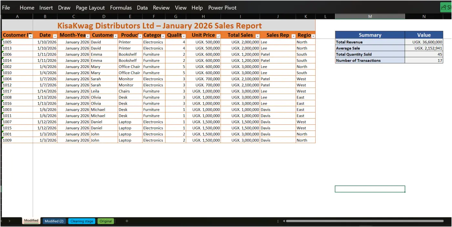Select customer ID cell 1009
This screenshot has height=227, width=452.
17,140
